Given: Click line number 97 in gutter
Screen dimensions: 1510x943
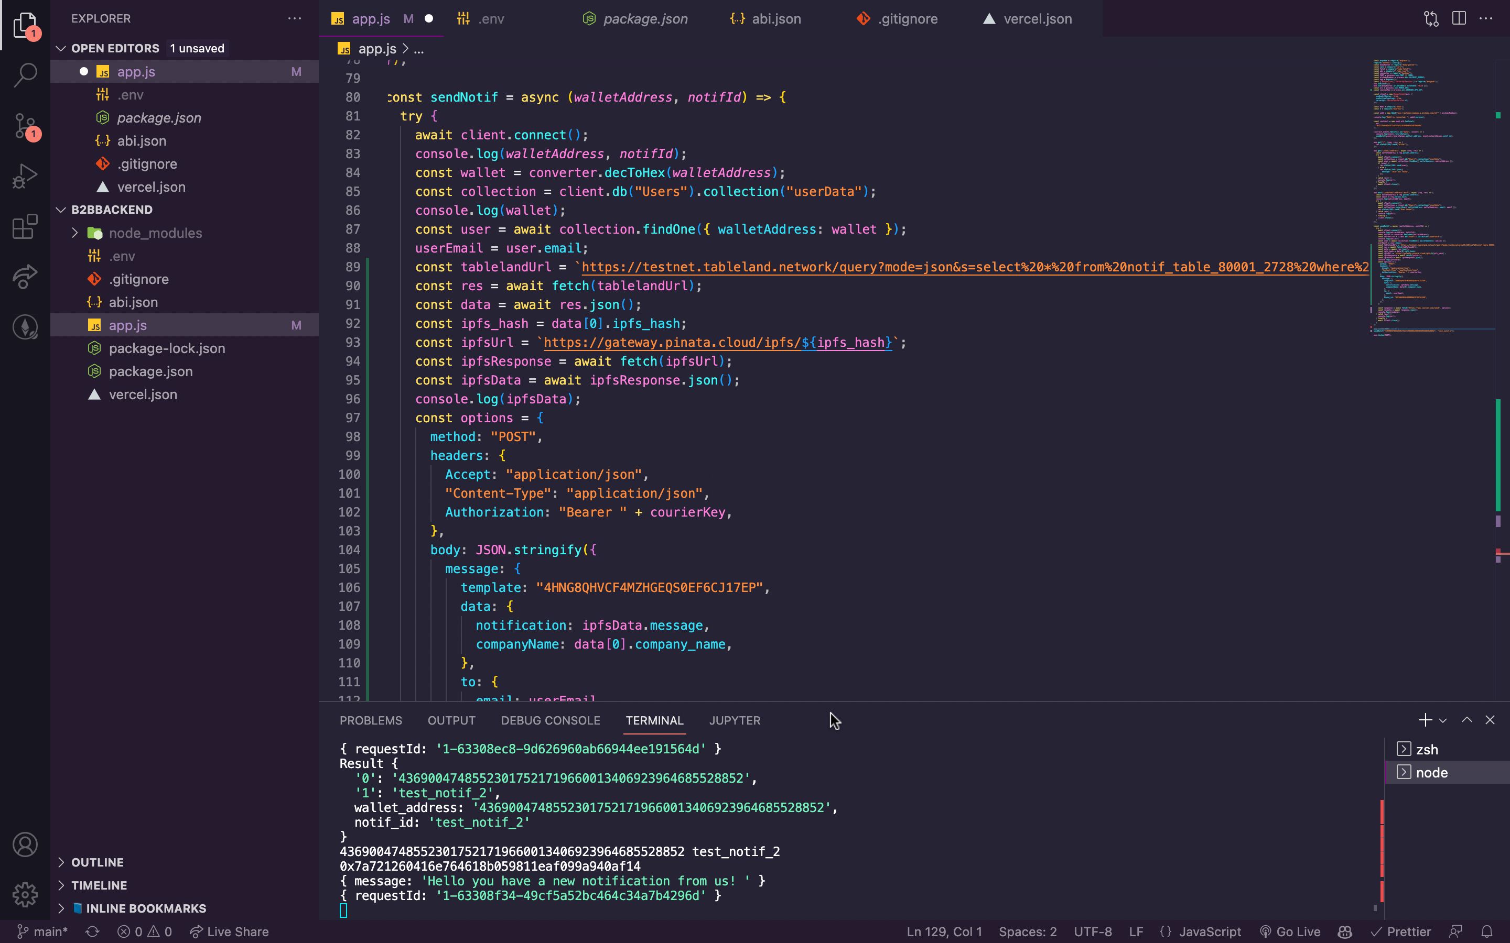Looking at the screenshot, I should click(352, 418).
